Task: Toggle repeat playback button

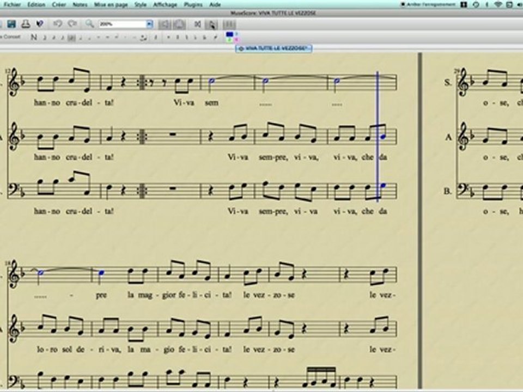Action: click(229, 24)
